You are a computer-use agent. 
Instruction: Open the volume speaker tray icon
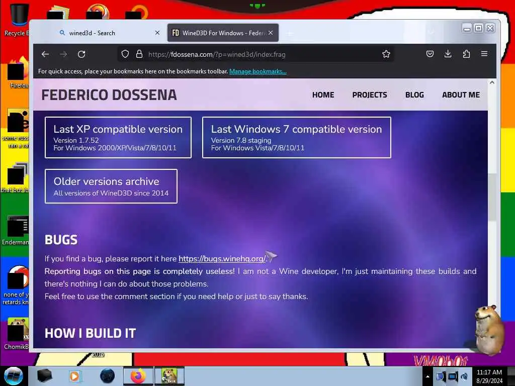pyautogui.click(x=464, y=376)
